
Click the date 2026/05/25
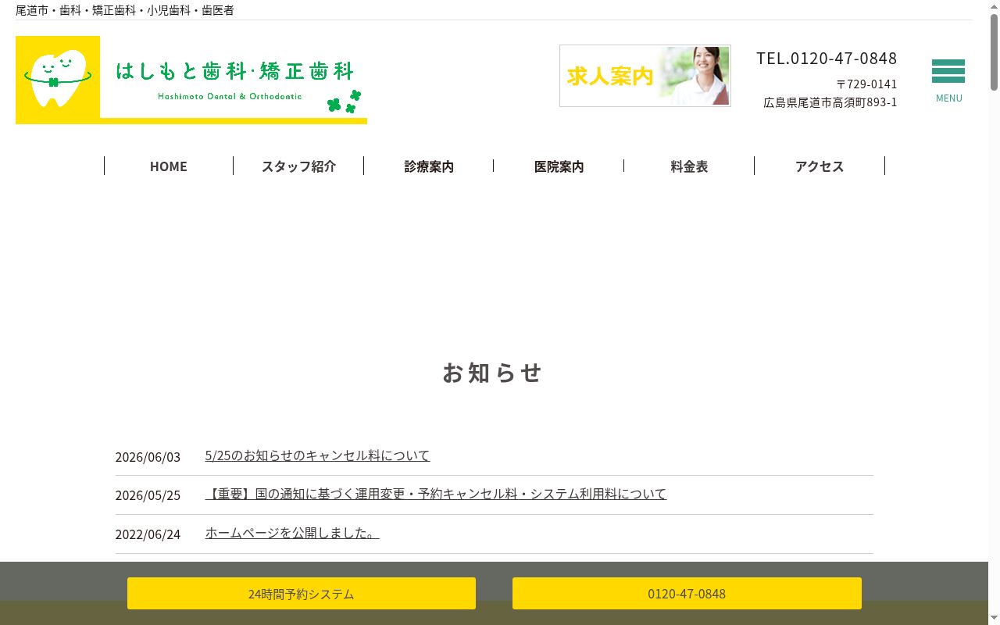[x=148, y=495]
